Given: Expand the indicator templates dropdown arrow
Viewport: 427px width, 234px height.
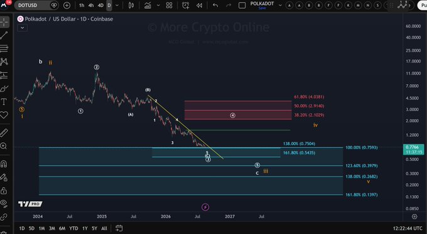Looking at the screenshot, I should click(x=158, y=5).
